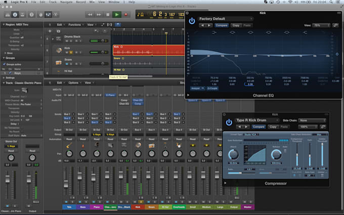Click add track plus icon
Viewport: 344px width, 215px height.
(x=50, y=31)
